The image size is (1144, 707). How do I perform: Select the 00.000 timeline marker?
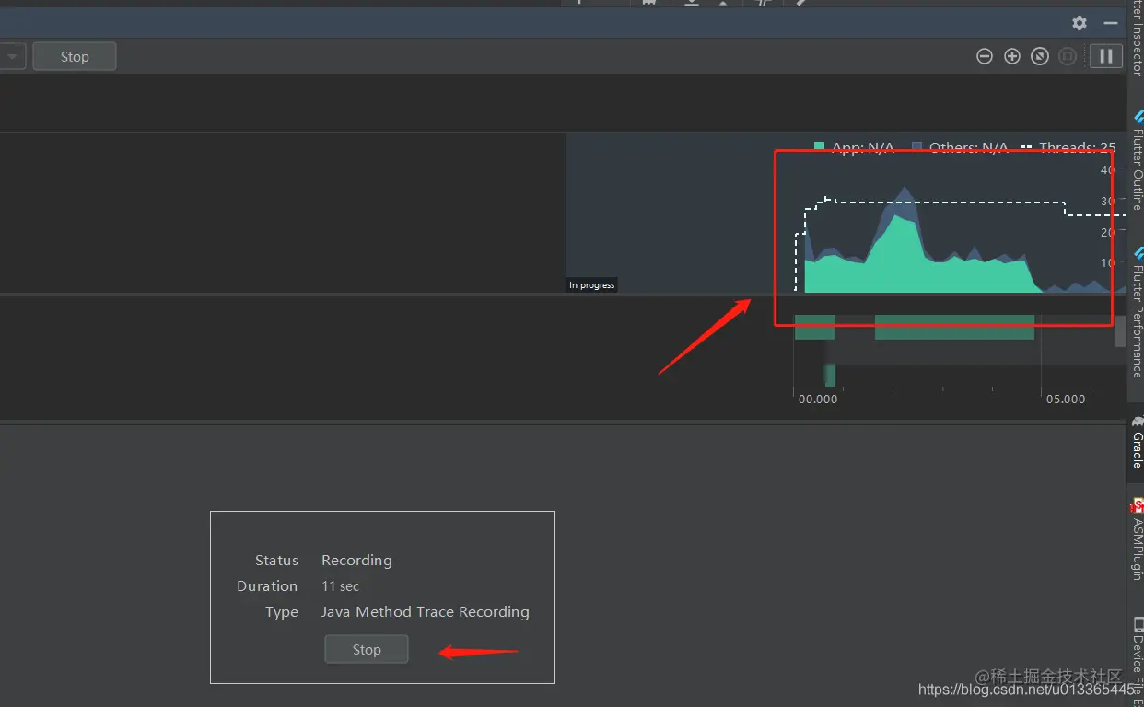tap(818, 400)
